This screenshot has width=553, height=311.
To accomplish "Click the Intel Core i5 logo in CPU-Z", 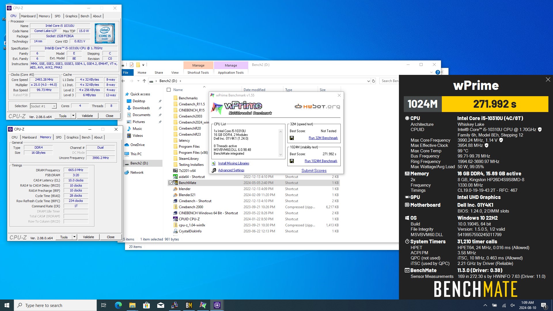I will [105, 33].
